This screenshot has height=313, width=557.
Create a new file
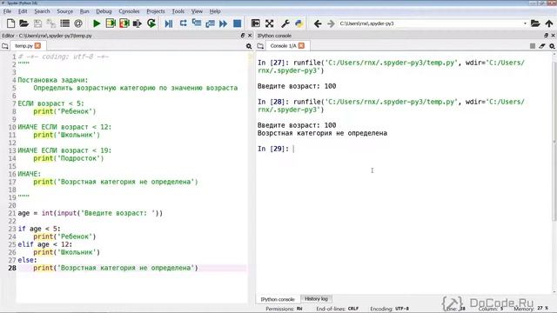[10, 23]
